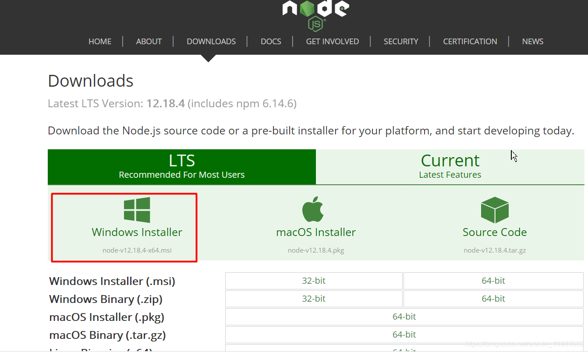The width and height of the screenshot is (588, 352).
Task: Click the green JS hexagon badge
Action: coord(315,21)
